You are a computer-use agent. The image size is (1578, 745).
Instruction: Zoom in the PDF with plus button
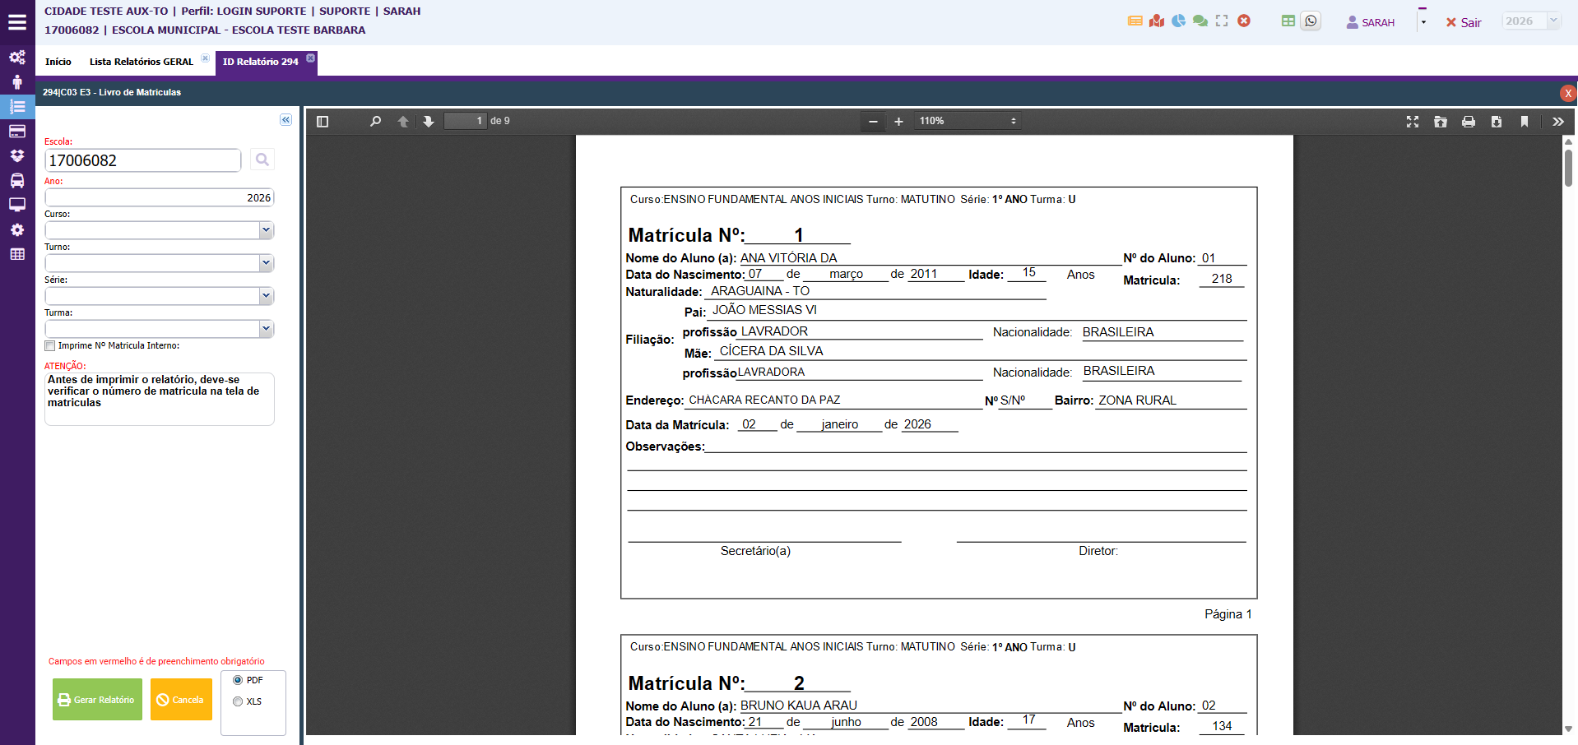click(x=898, y=122)
